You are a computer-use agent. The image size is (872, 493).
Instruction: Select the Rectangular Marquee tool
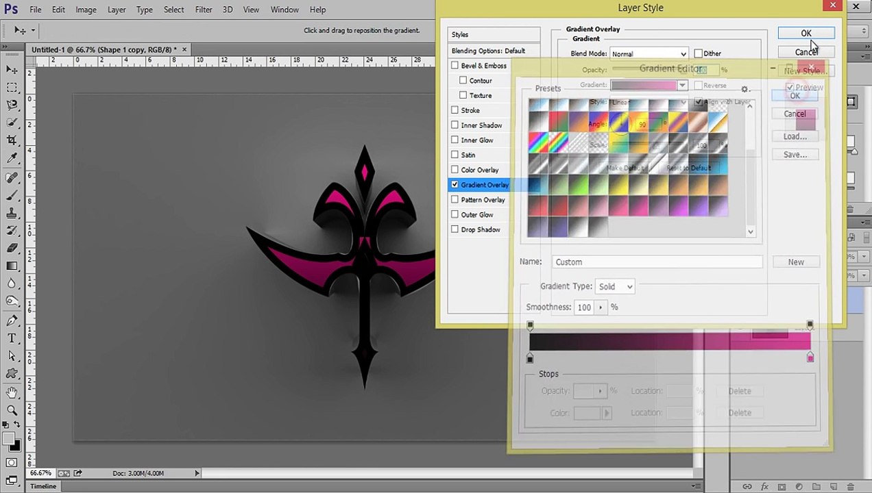12,88
